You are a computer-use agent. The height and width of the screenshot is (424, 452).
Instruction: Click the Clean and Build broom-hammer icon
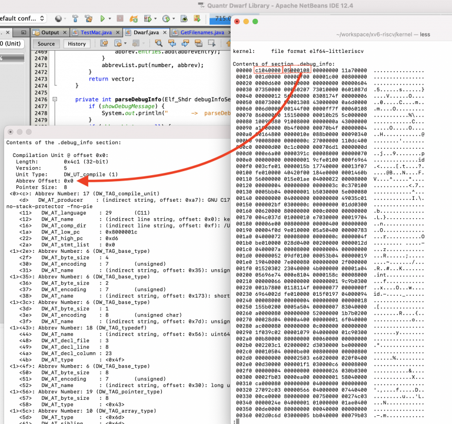pyautogui.click(x=89, y=19)
